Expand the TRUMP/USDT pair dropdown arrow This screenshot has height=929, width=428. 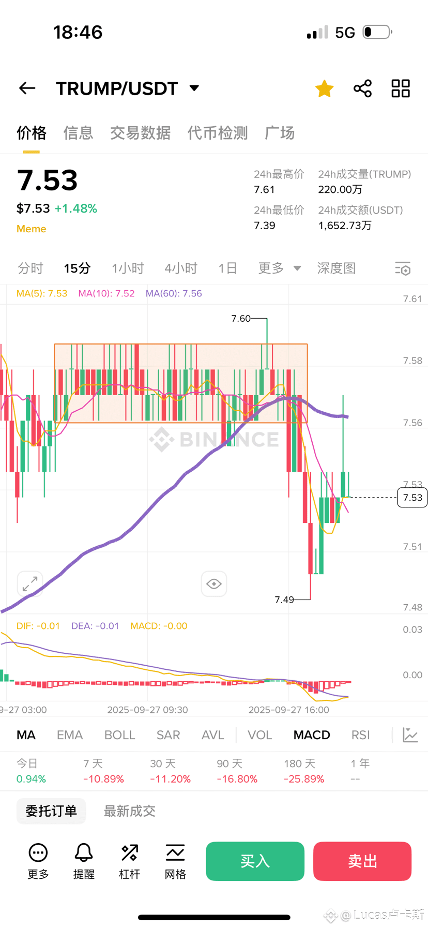point(194,88)
